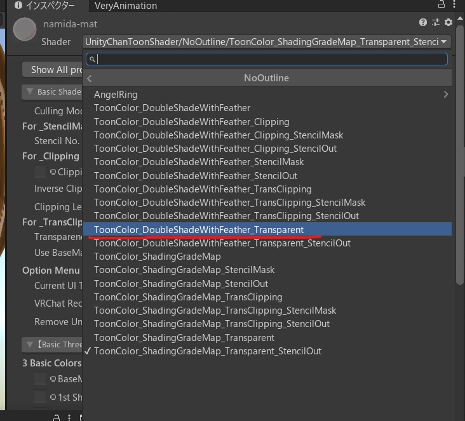Choose ToonColor_ShadingGradeMap_Transparent shader
The image size is (465, 421).
click(x=267, y=338)
